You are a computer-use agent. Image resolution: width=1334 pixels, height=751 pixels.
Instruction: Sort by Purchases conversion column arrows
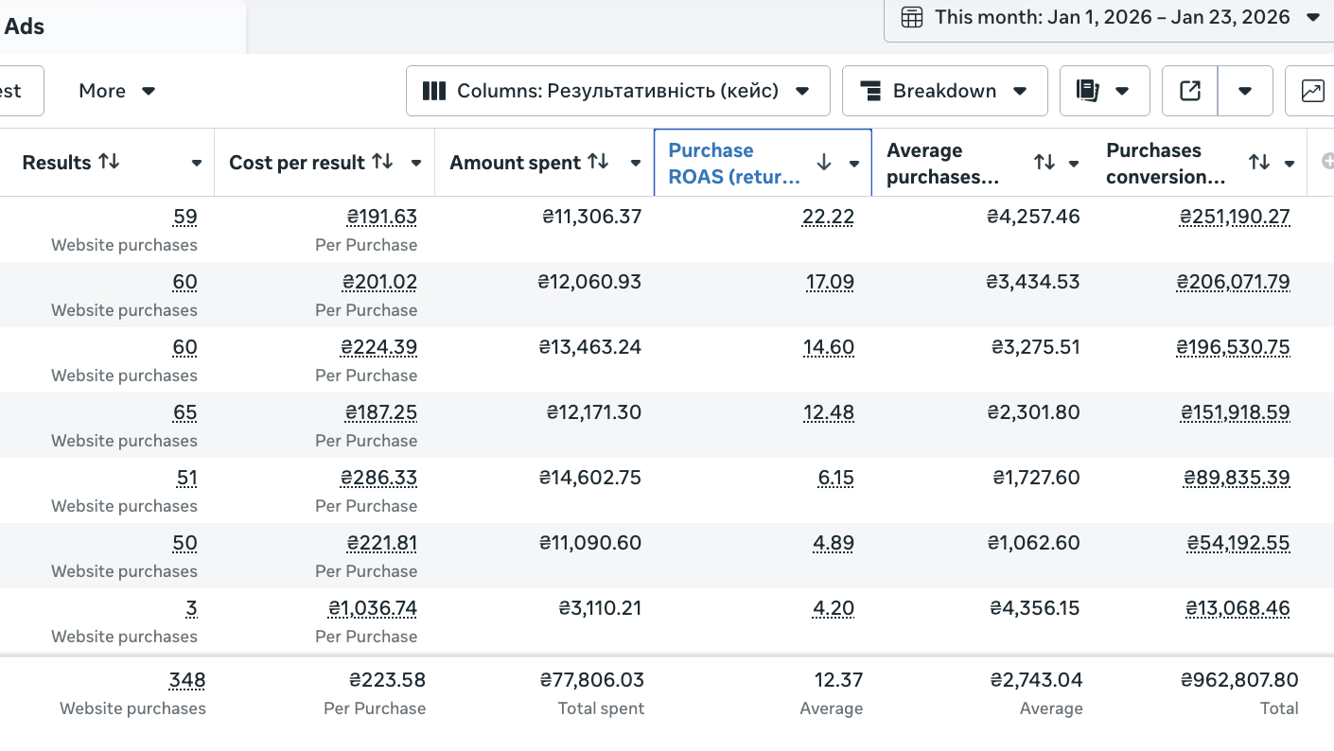pos(1259,163)
